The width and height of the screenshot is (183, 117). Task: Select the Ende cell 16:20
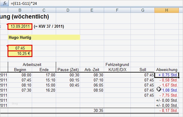point(44,90)
